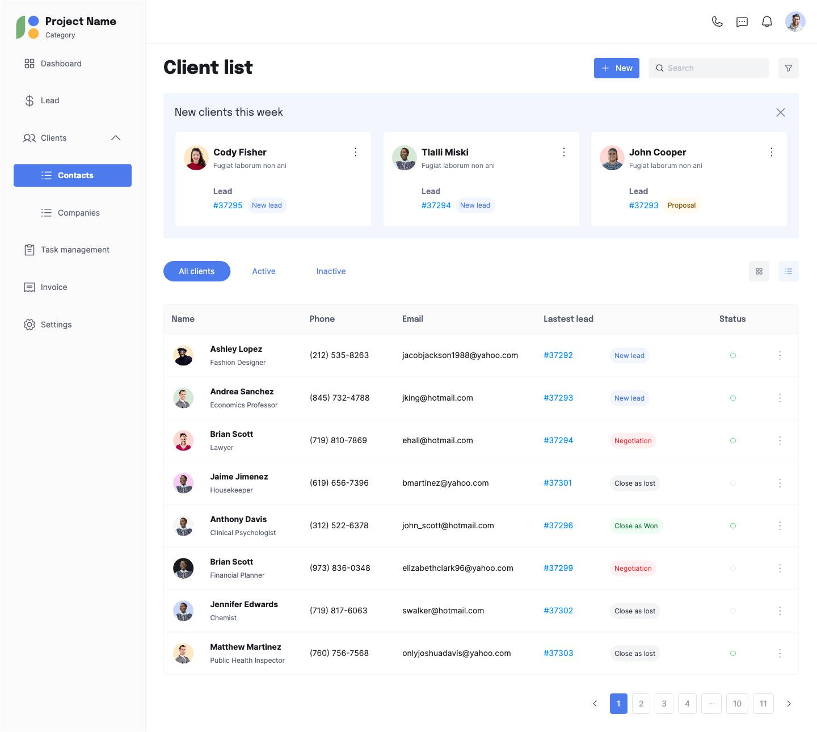Open the Dashboard from sidebar

click(61, 64)
